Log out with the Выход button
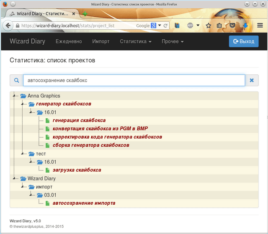Image resolution: width=268 pixels, height=234 pixels. pos(244,41)
